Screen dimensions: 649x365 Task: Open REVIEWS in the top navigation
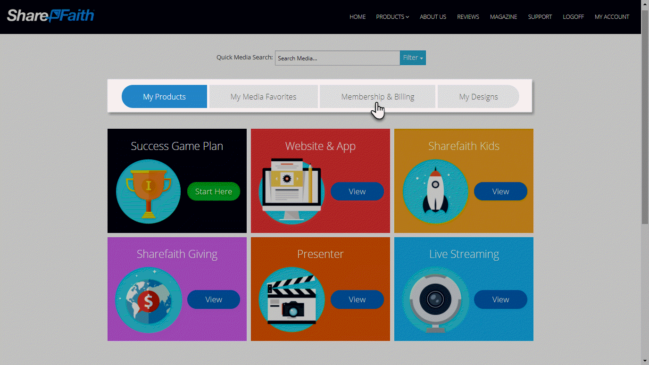pyautogui.click(x=468, y=17)
